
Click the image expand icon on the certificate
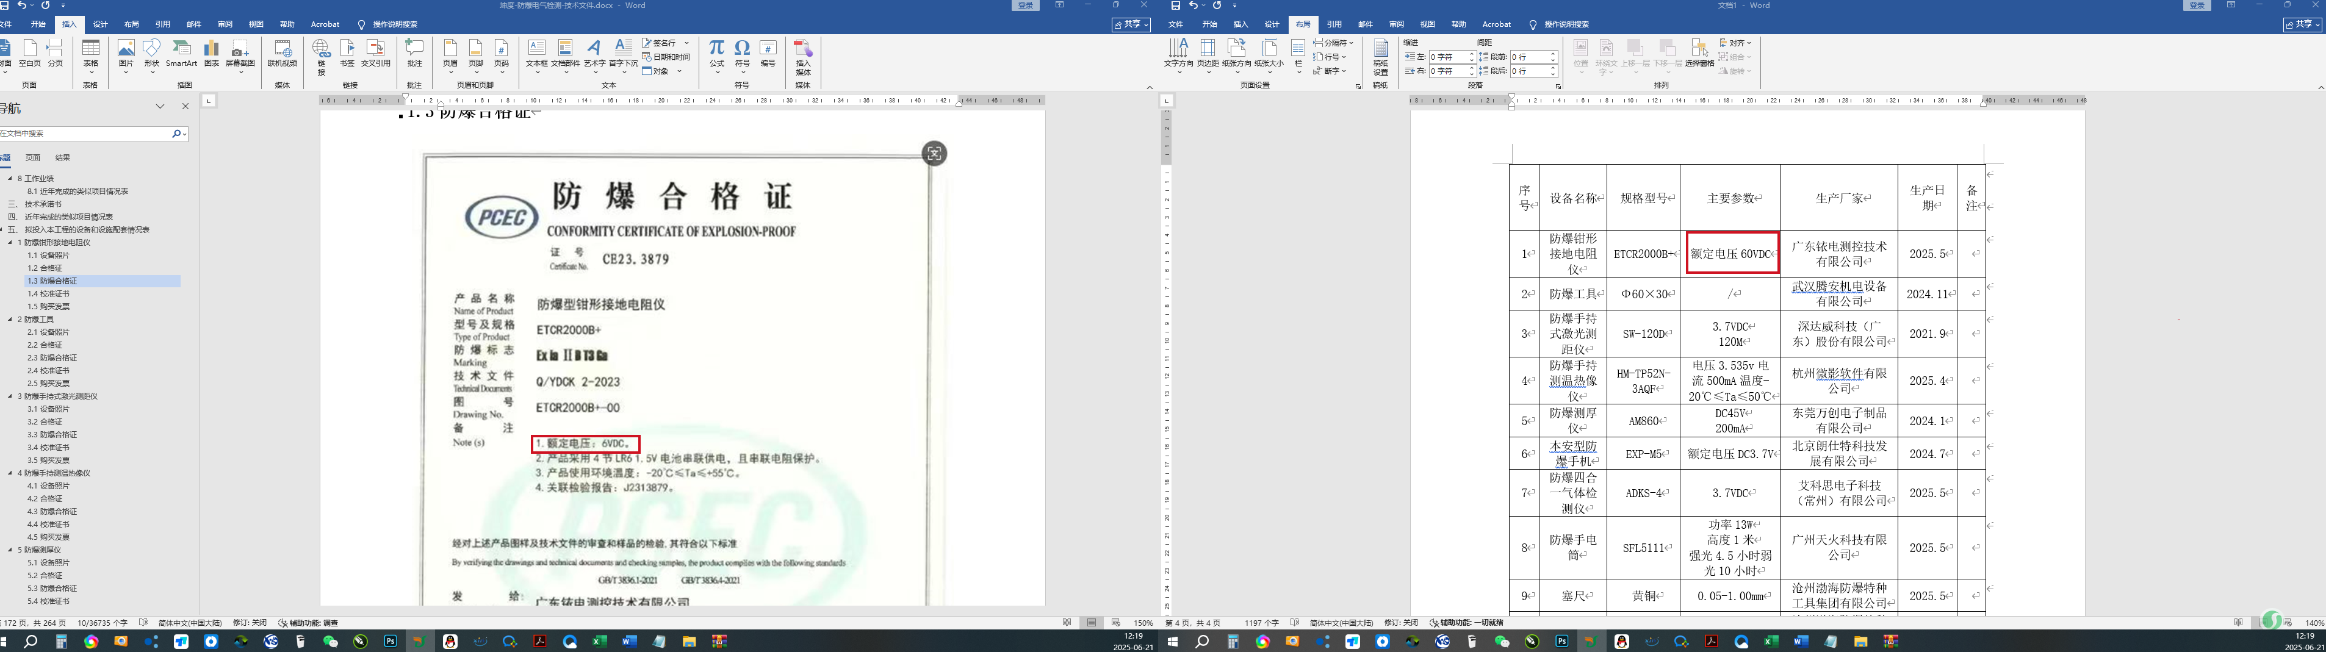pos(934,154)
